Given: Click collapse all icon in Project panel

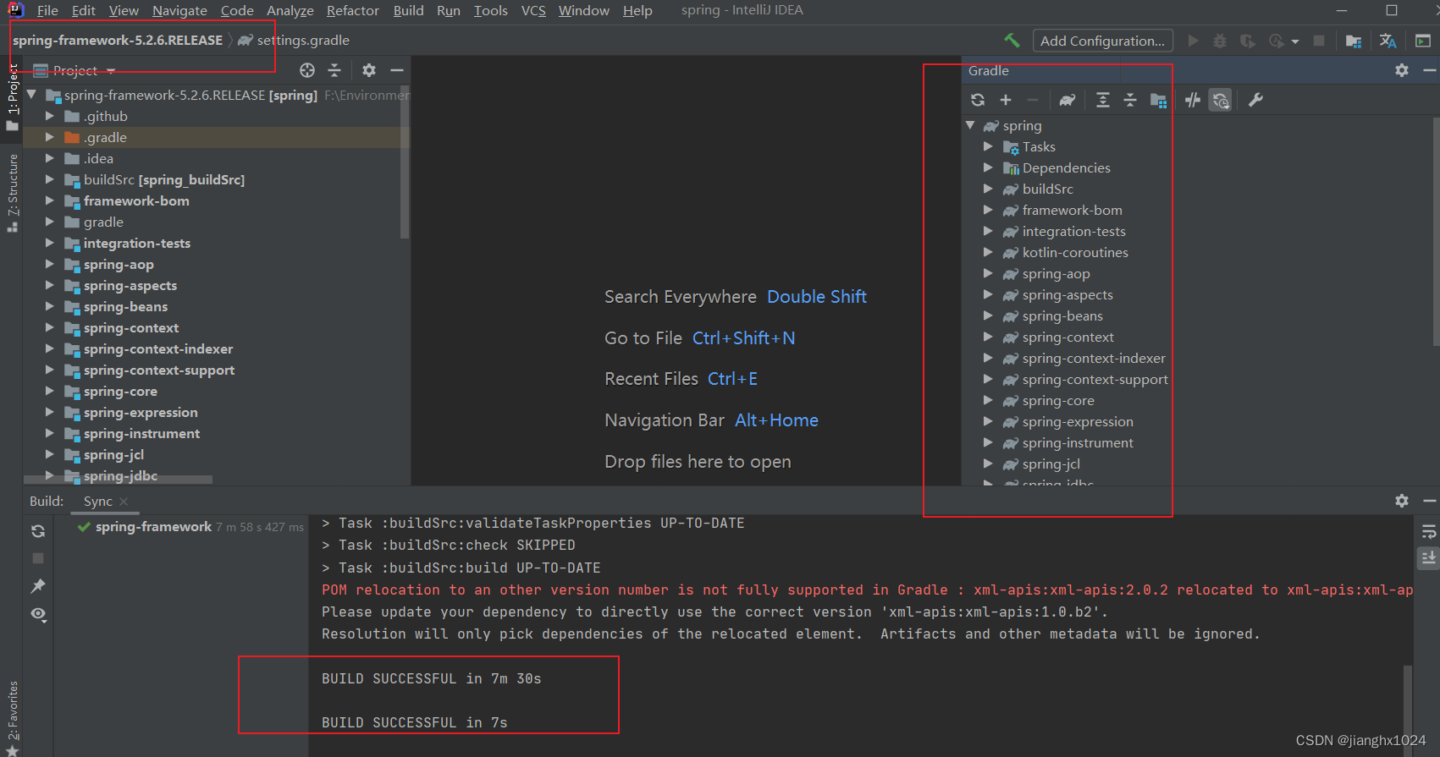Looking at the screenshot, I should pos(334,70).
